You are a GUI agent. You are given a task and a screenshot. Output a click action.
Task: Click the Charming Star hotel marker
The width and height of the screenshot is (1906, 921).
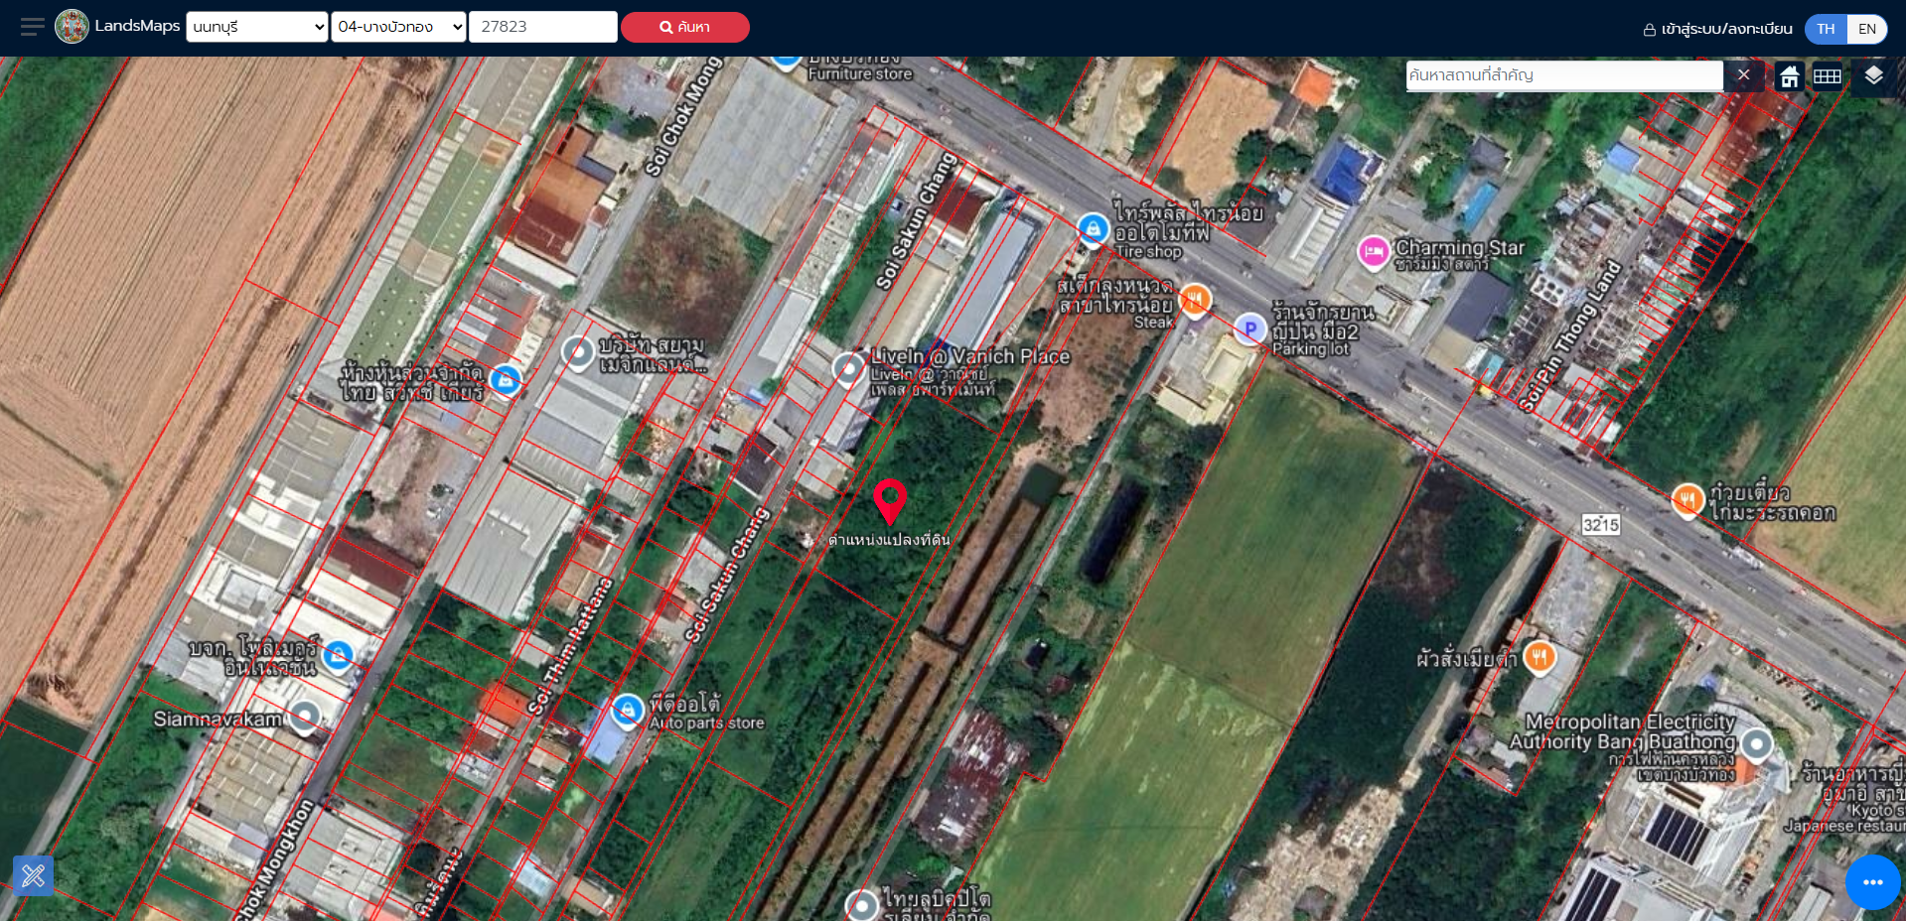(1374, 252)
